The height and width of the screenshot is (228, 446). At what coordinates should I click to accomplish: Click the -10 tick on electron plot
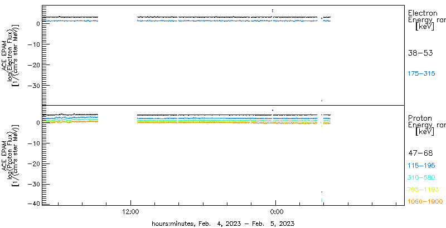pos(33,44)
